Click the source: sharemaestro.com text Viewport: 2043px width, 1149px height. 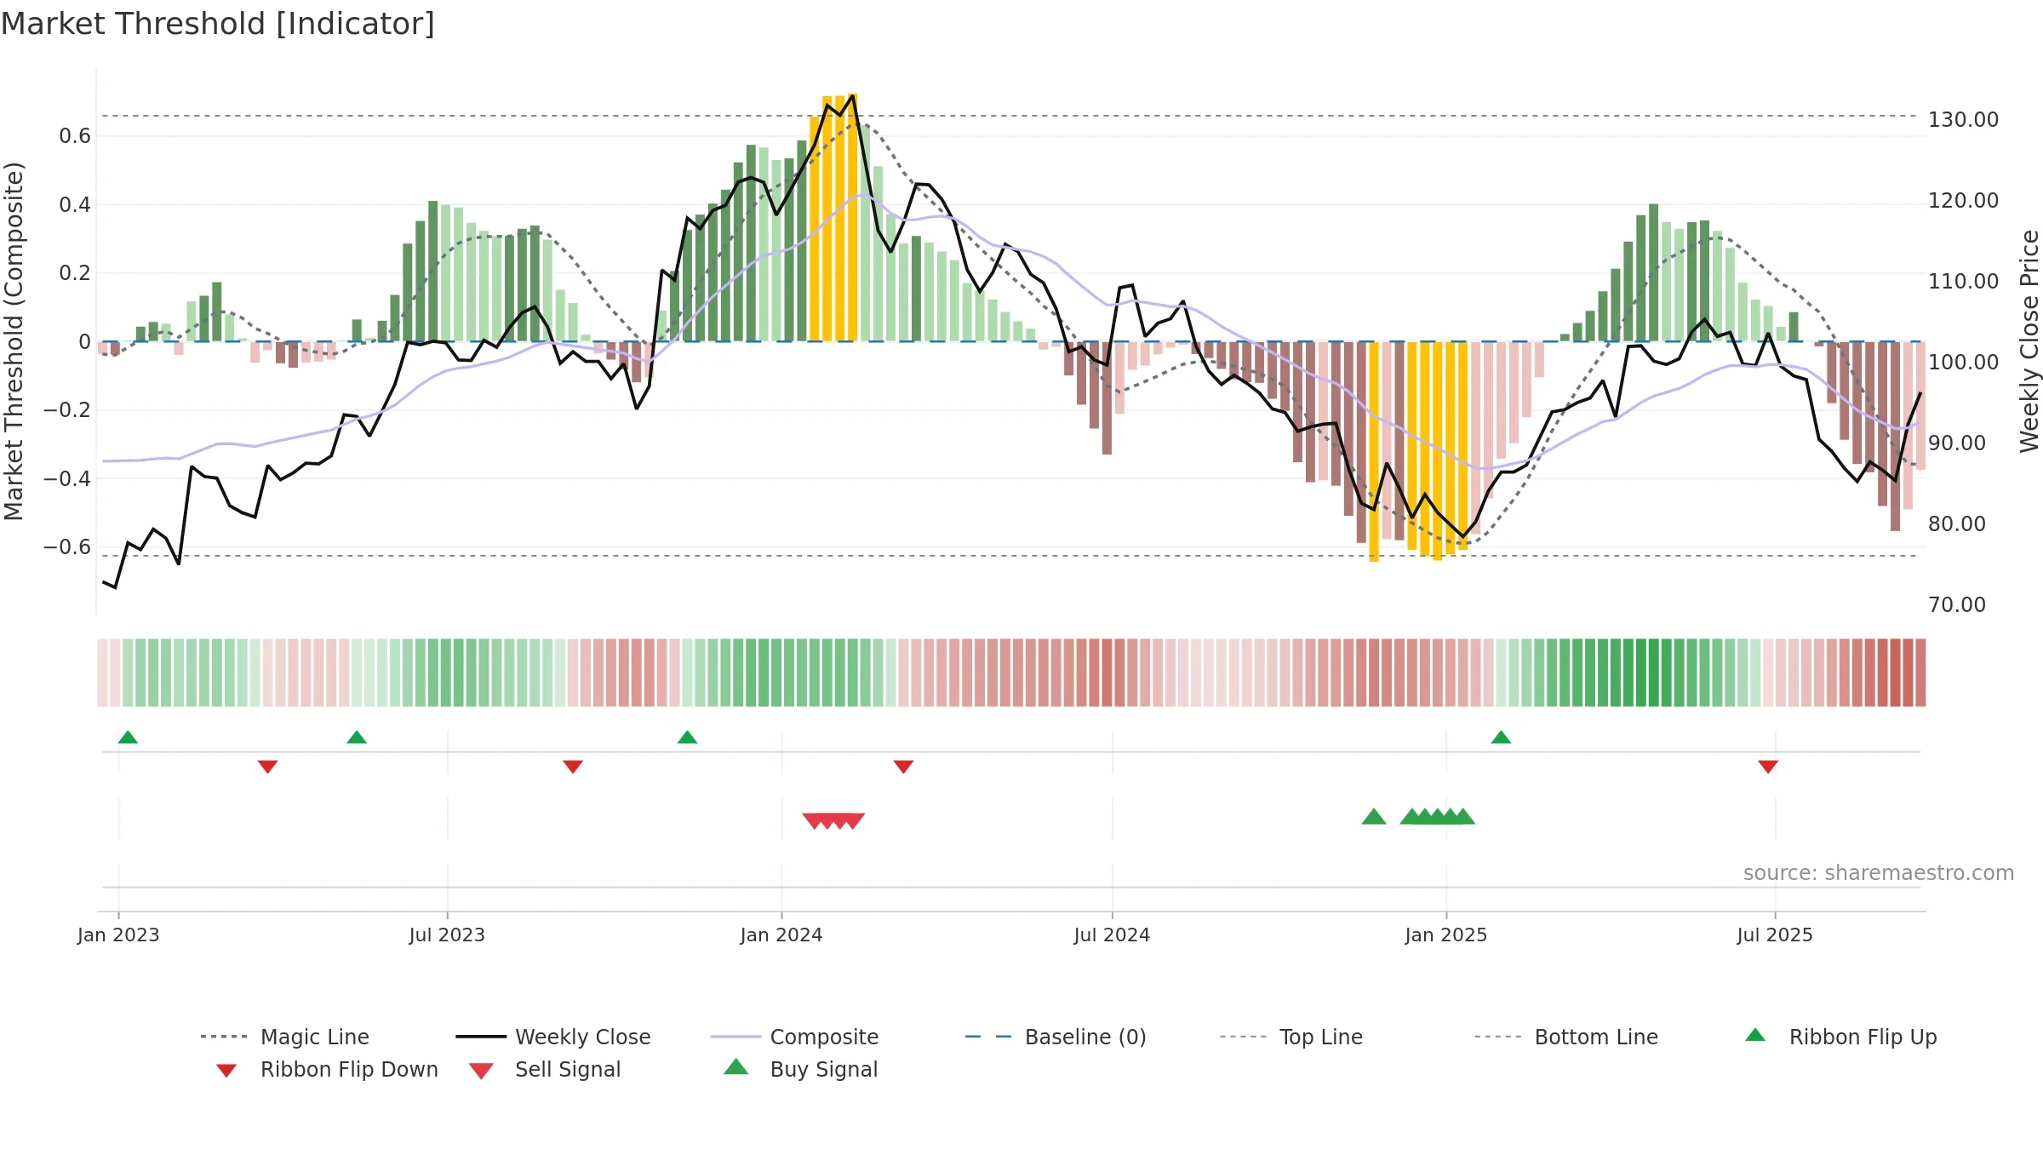(x=1879, y=873)
